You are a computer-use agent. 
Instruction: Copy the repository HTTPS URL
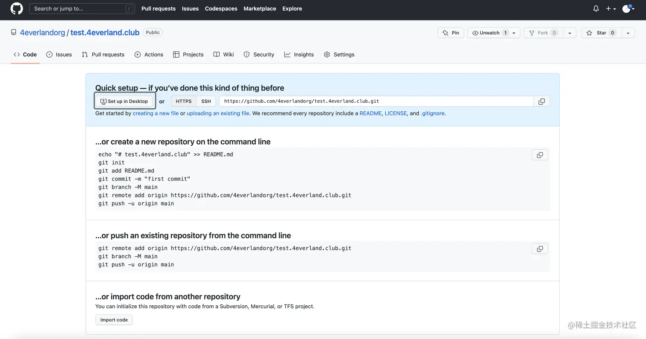(x=541, y=101)
